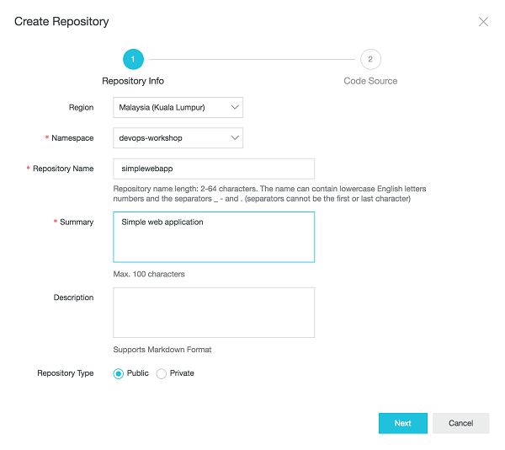Click the Cancel button
This screenshot has height=450, width=505.
coord(460,423)
